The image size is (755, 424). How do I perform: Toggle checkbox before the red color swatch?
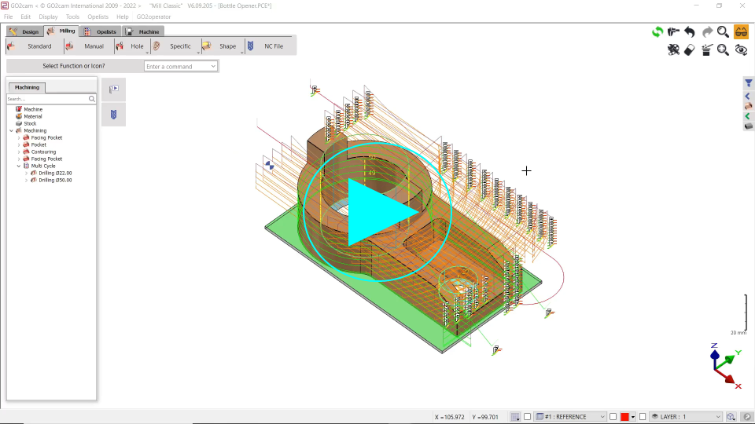coord(613,416)
